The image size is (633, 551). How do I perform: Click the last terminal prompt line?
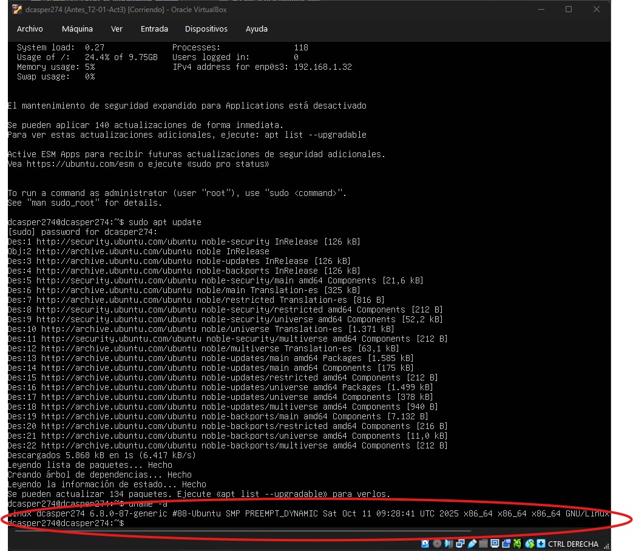pyautogui.click(x=66, y=523)
